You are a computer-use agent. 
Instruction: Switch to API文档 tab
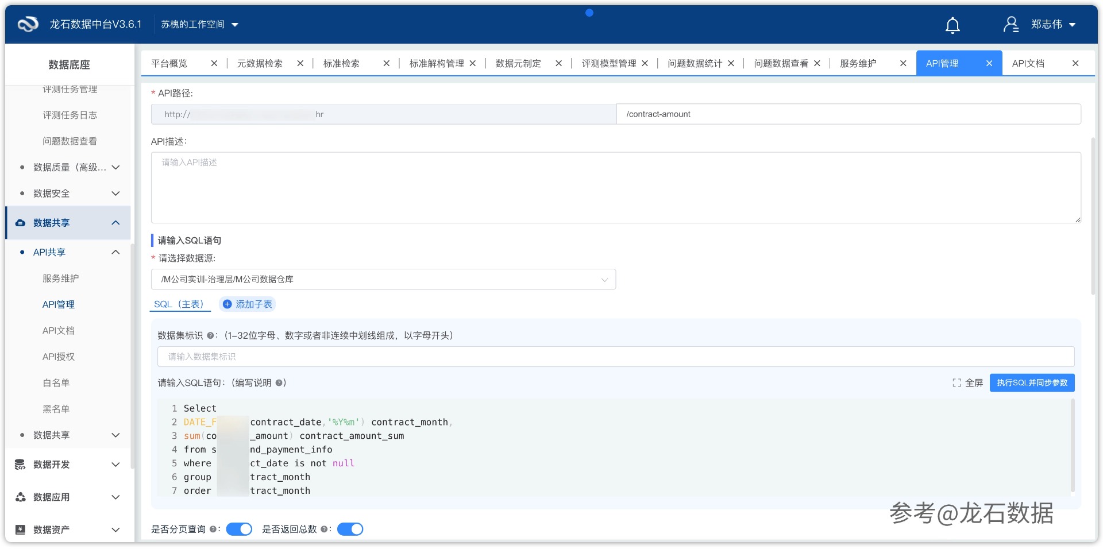coord(1028,63)
